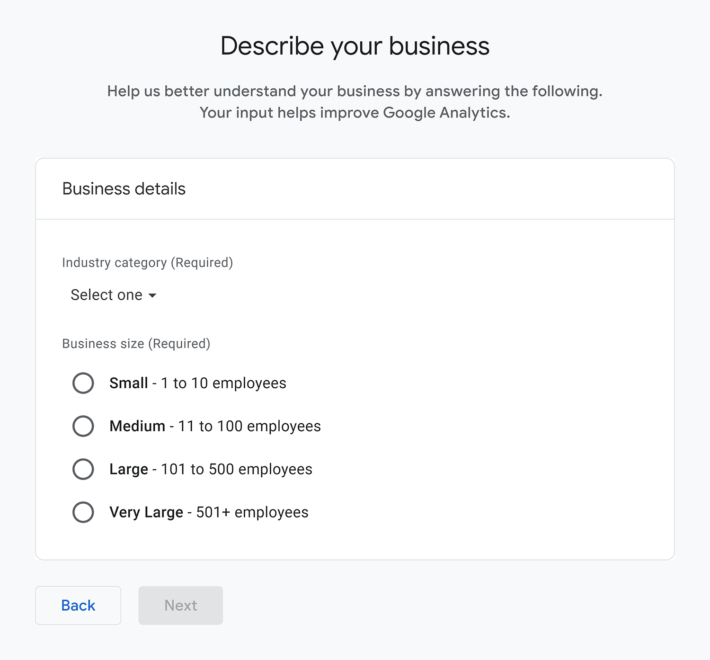Select Very Large - 501+ employees option
Viewport: 710px width, 660px height.
point(83,512)
